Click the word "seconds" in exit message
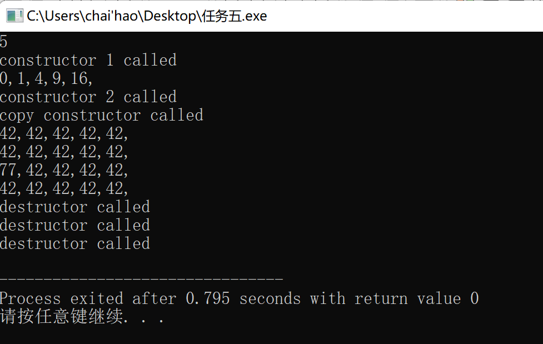The image size is (543, 344). coord(271,298)
